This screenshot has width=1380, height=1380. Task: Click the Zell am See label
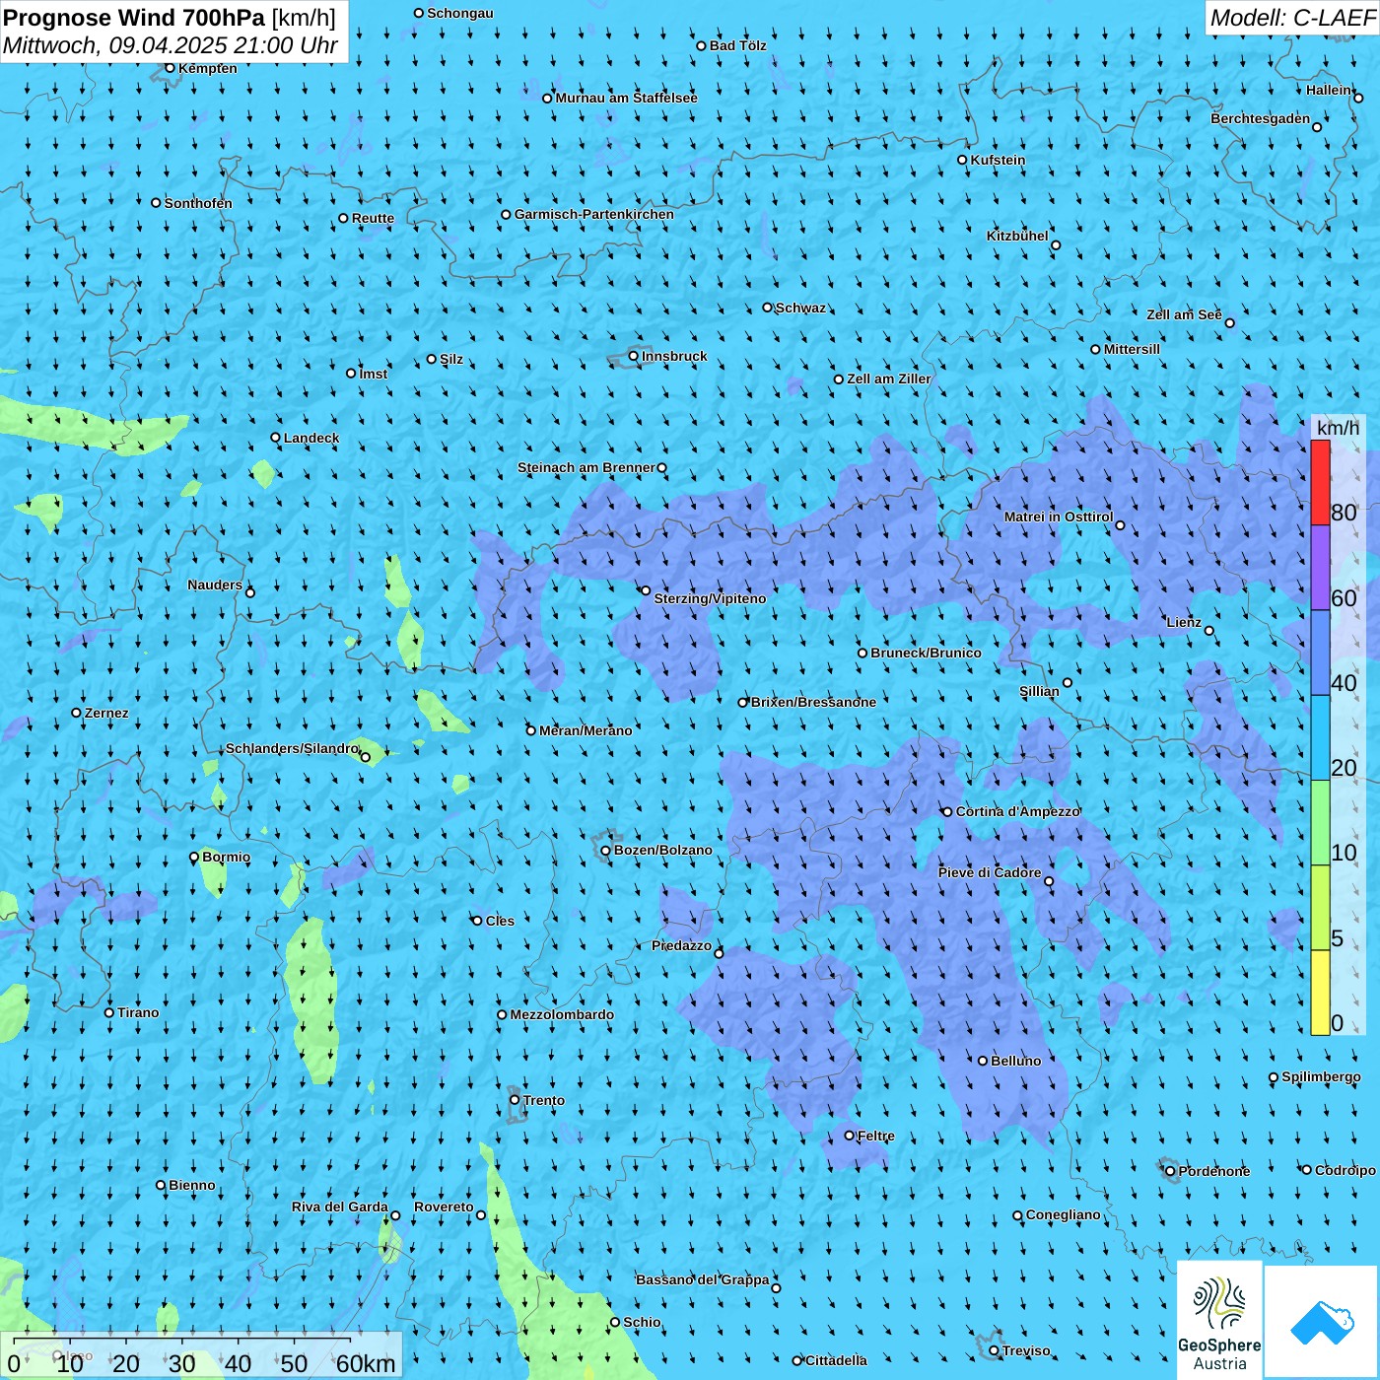point(1184,314)
